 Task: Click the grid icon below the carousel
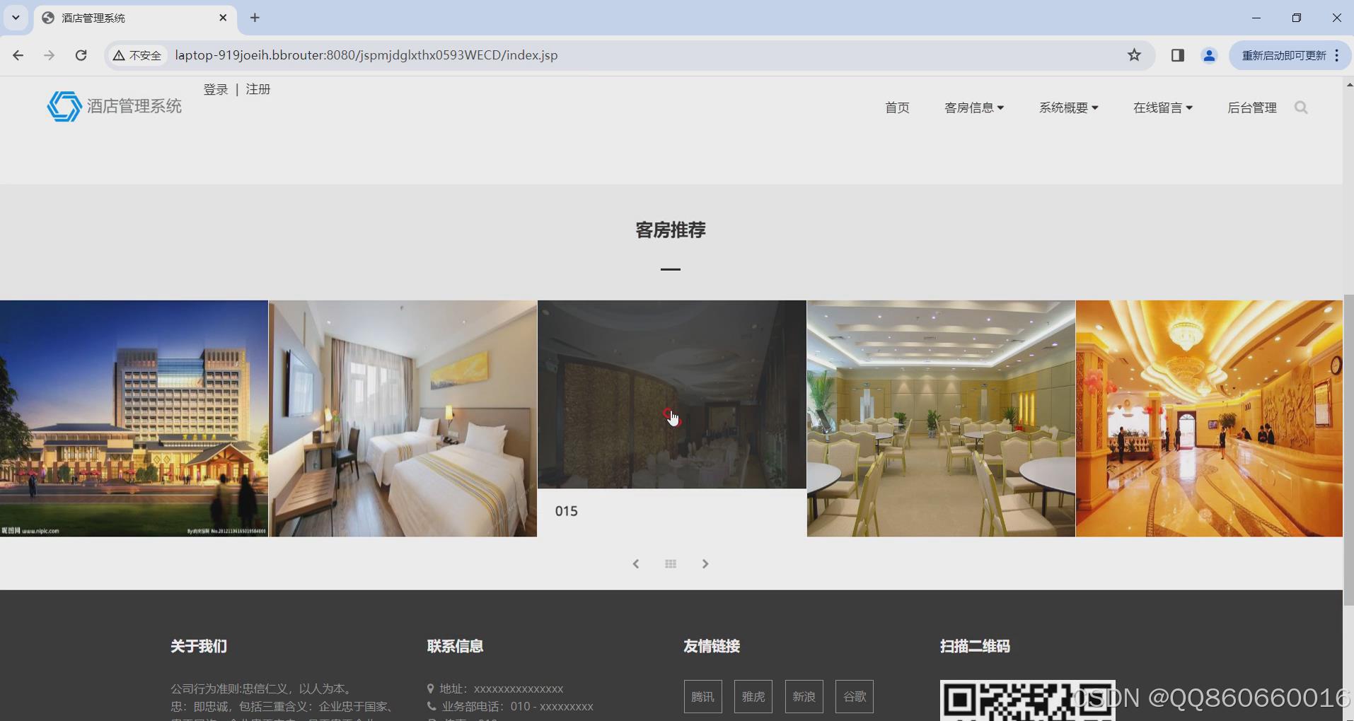[x=671, y=563]
